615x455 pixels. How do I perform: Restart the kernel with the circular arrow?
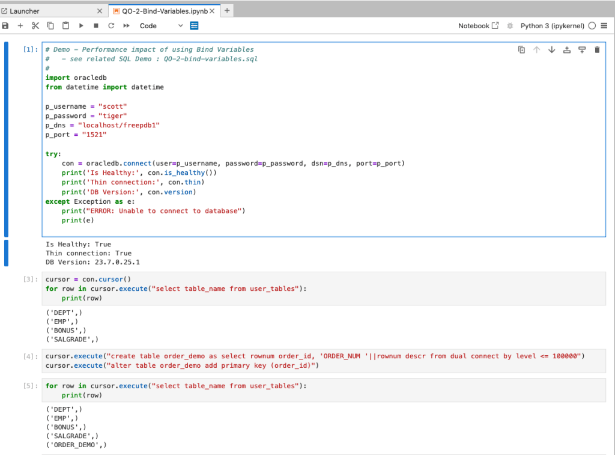(111, 26)
